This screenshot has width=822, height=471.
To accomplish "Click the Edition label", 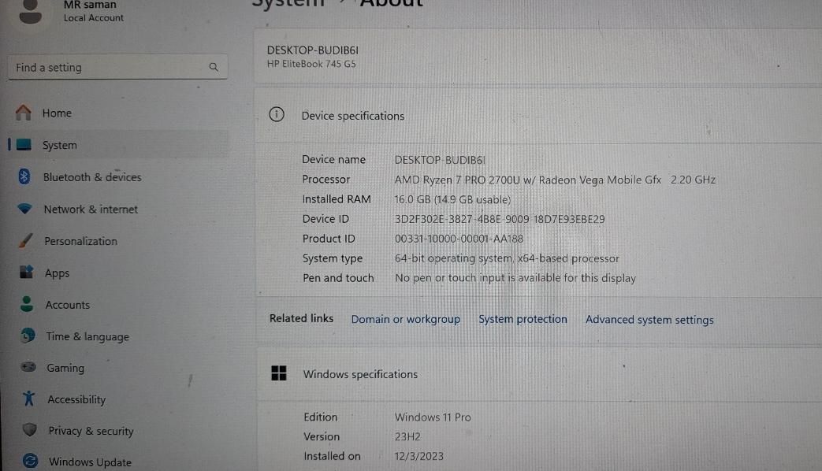I will point(320,417).
